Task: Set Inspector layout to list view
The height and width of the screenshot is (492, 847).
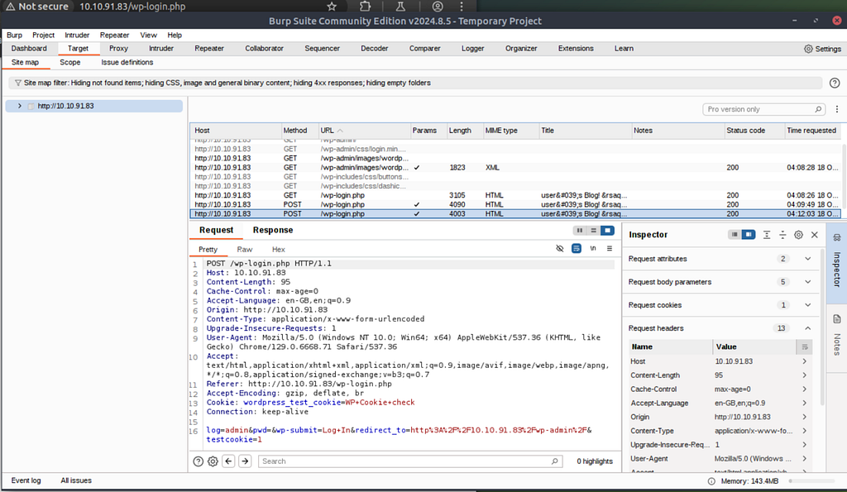Action: tap(735, 234)
